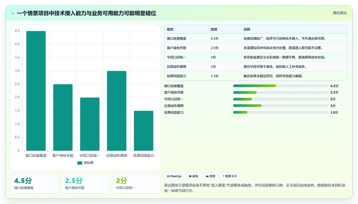
Task: Click the description starting with 触达结果未稳定回写
Action: tap(273, 76)
